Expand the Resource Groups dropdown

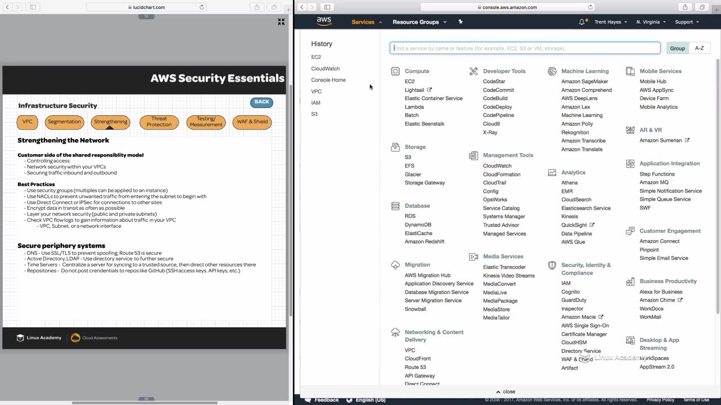point(420,22)
